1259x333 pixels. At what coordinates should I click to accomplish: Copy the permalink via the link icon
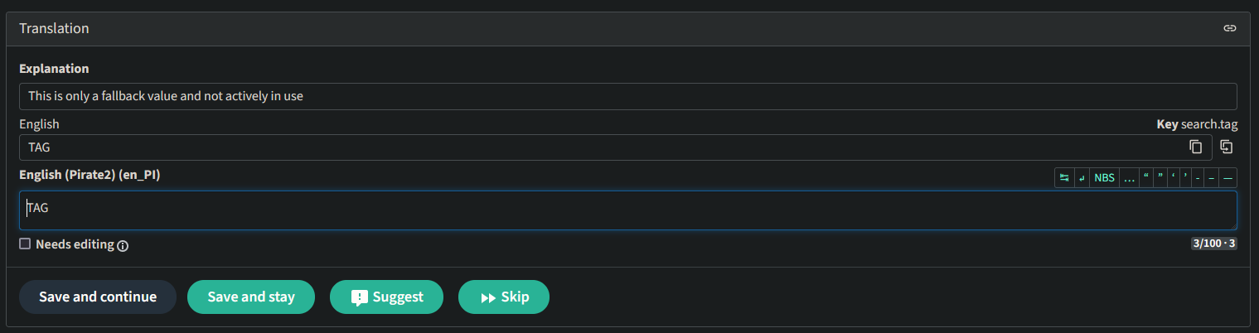tap(1230, 28)
